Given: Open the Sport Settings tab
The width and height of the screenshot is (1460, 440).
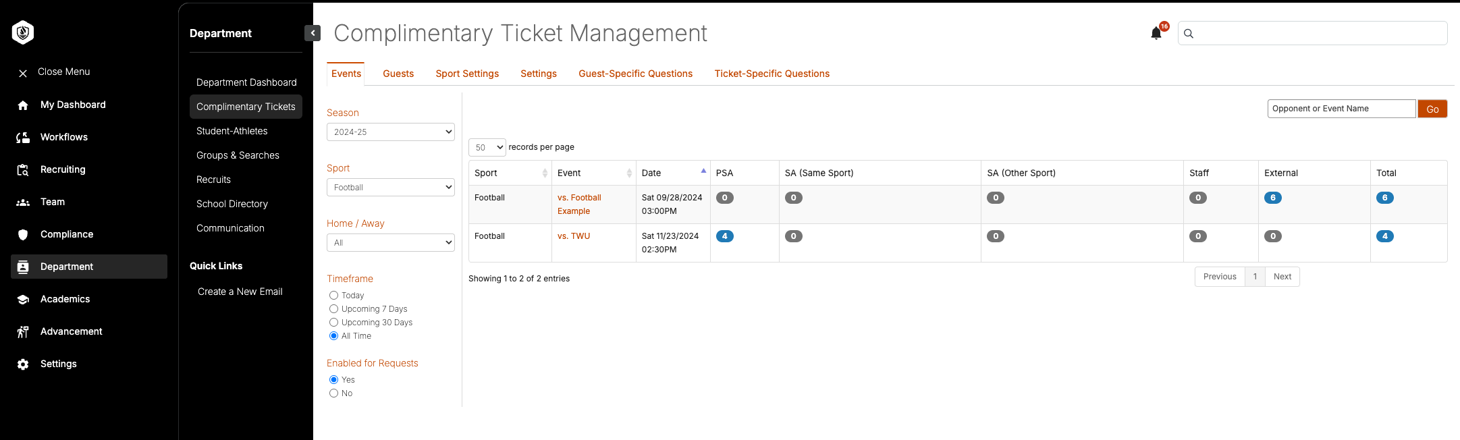Looking at the screenshot, I should pos(467,74).
